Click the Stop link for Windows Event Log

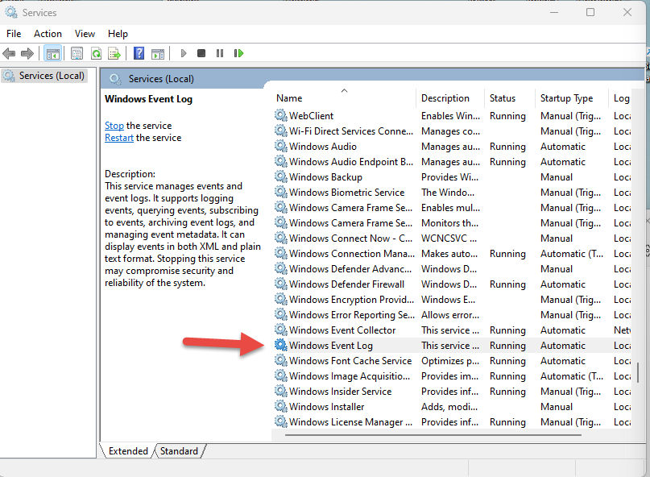[114, 125]
